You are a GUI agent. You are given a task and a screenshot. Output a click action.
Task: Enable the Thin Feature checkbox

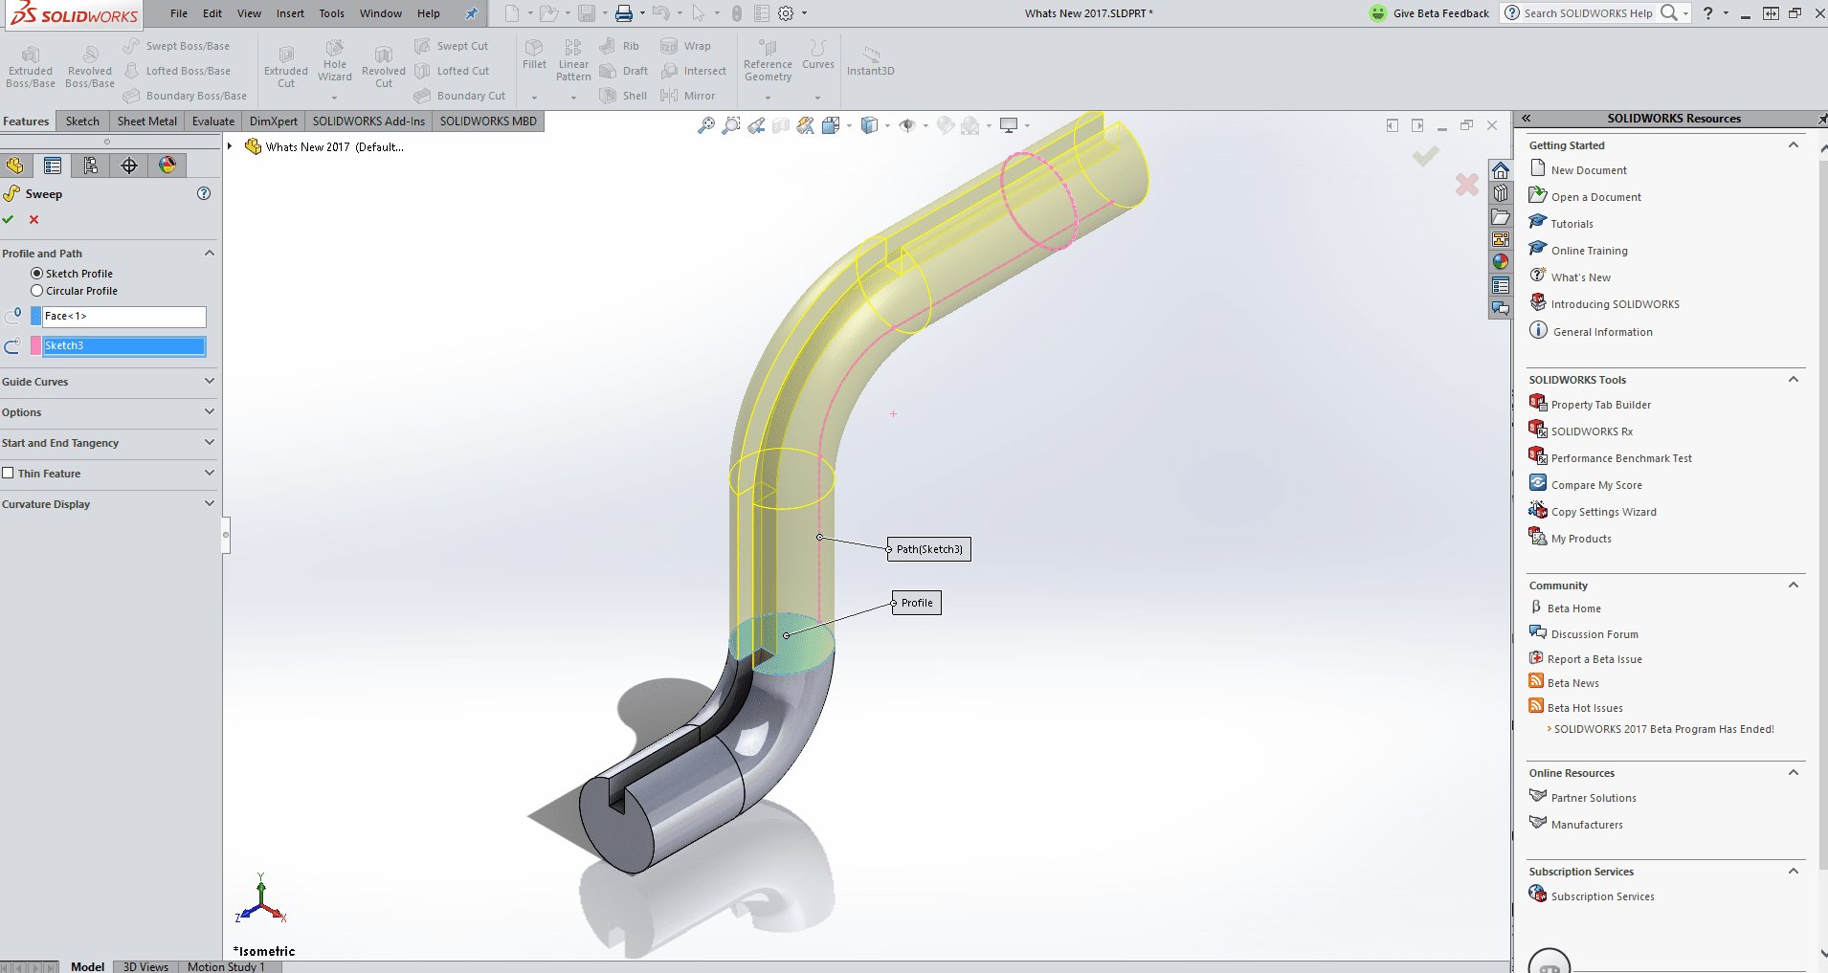point(9,474)
